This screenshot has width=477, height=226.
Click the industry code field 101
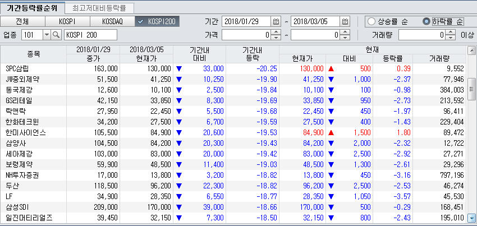coord(32,35)
